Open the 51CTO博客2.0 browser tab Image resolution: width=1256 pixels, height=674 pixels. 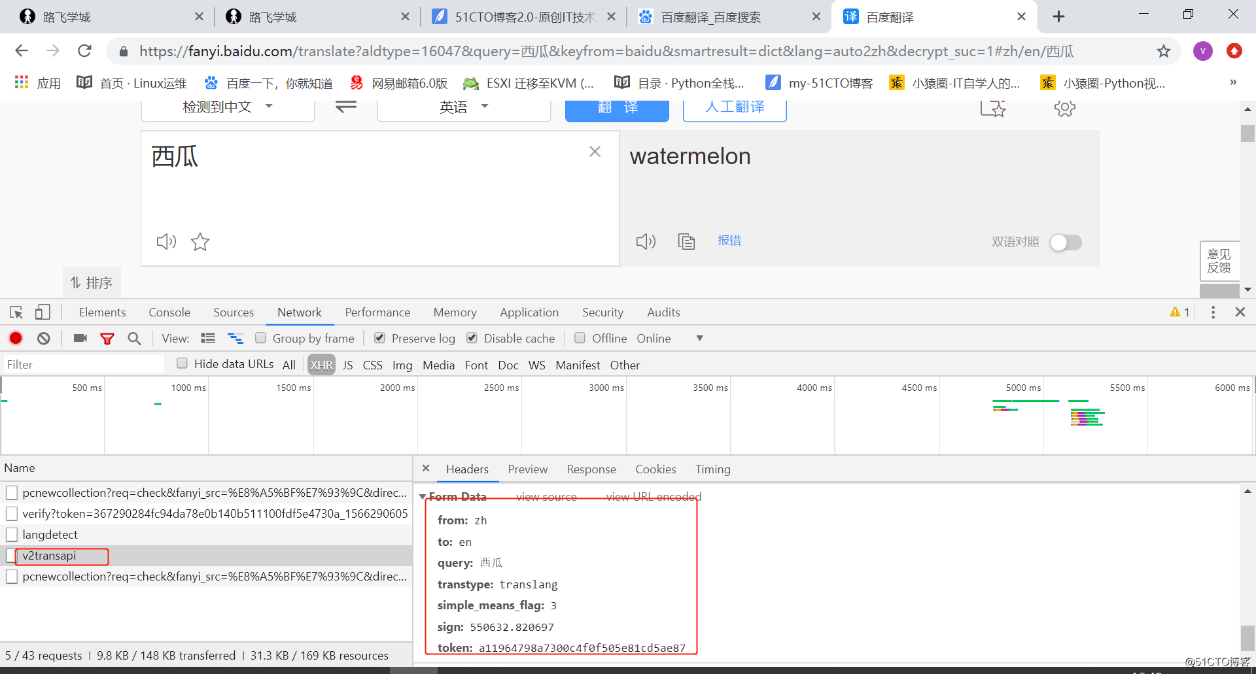coord(524,17)
